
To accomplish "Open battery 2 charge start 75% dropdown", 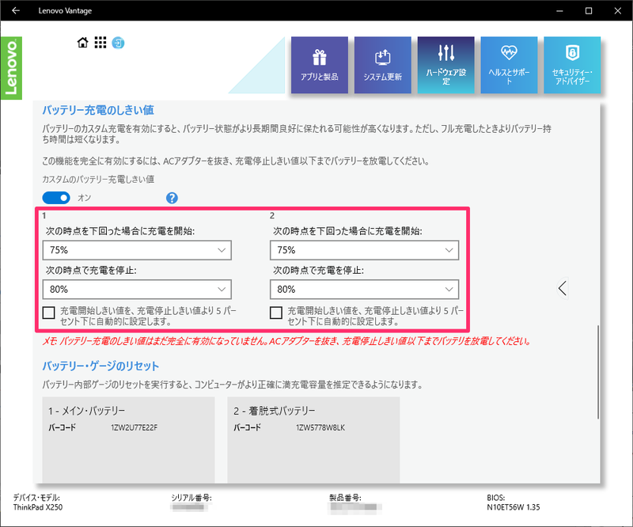I will [x=364, y=250].
